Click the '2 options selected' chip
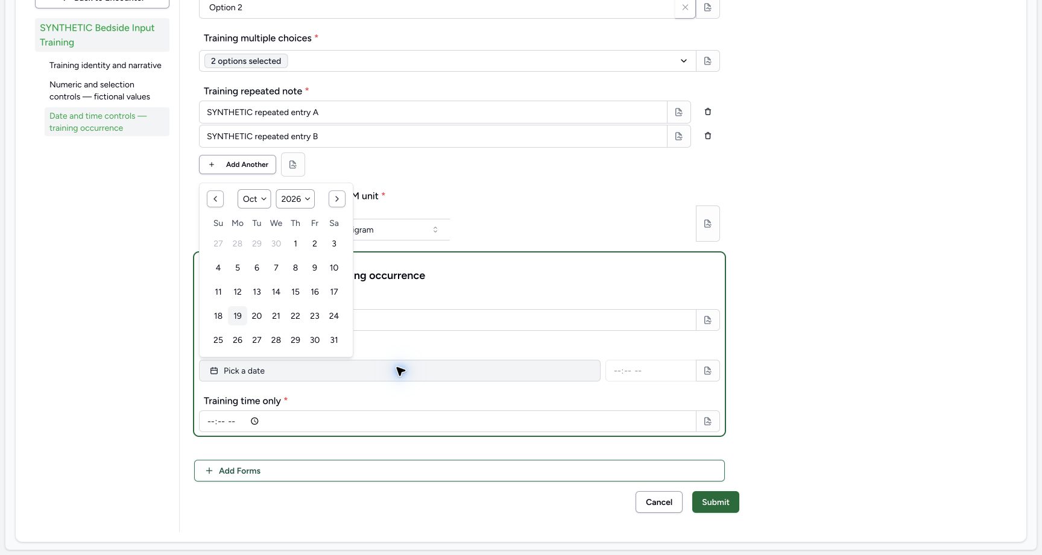The height and width of the screenshot is (555, 1042). tap(246, 61)
